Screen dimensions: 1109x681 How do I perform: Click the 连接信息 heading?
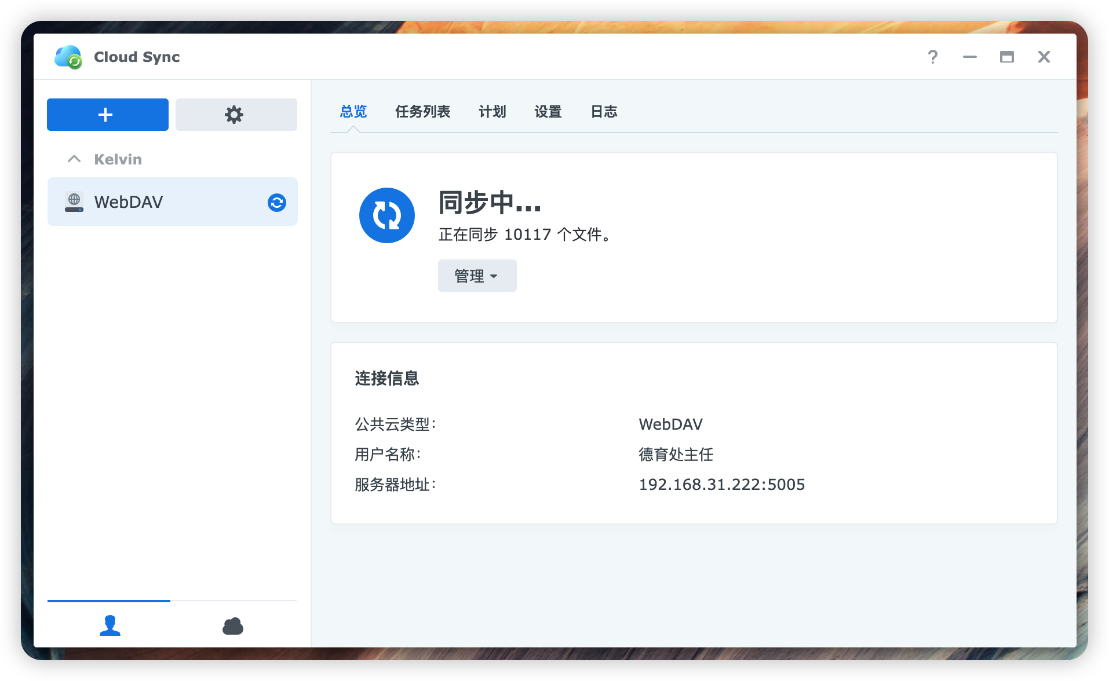point(387,378)
